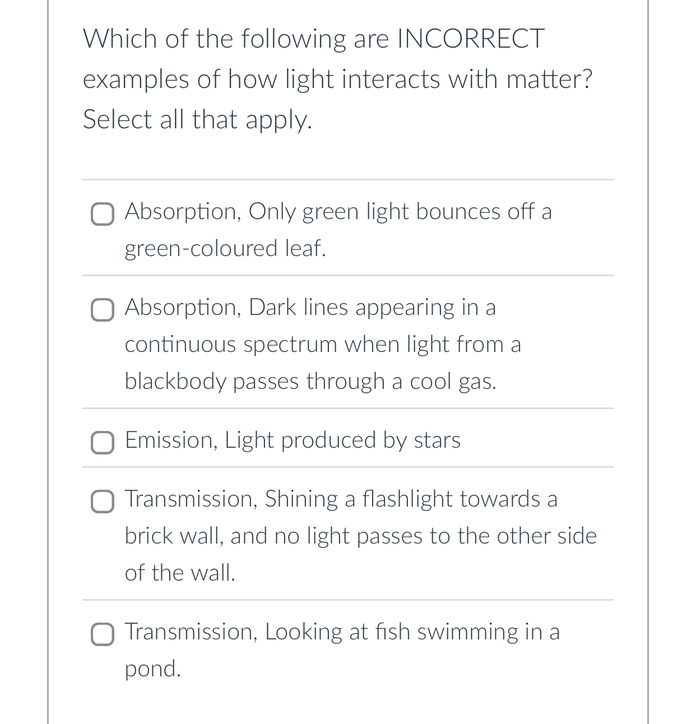Click the 'brick wall, and no light passes' line

[x=360, y=536]
